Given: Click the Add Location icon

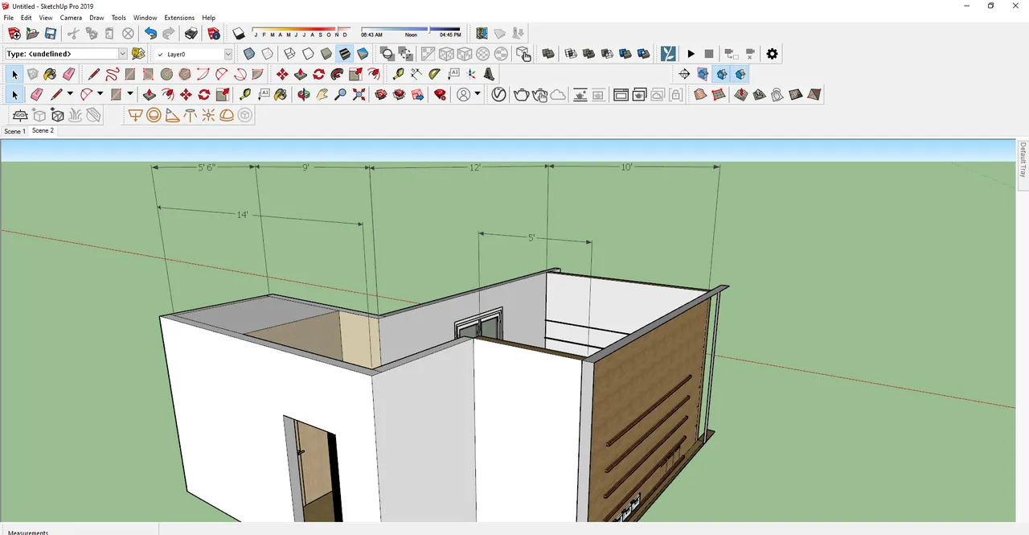Looking at the screenshot, I should [x=482, y=34].
